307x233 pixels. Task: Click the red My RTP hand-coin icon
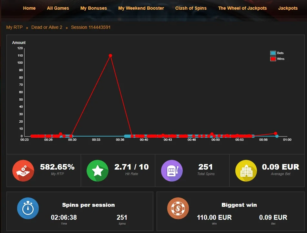(23, 171)
